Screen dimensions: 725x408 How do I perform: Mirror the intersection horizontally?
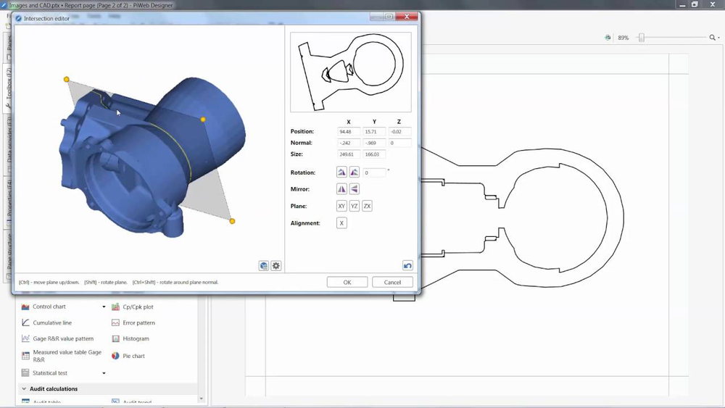pyautogui.click(x=341, y=189)
